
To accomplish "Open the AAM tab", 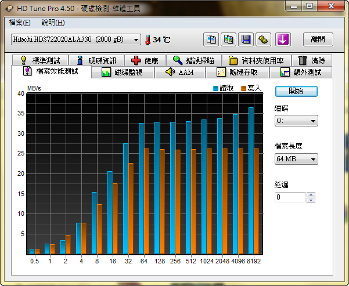I will click(x=180, y=73).
